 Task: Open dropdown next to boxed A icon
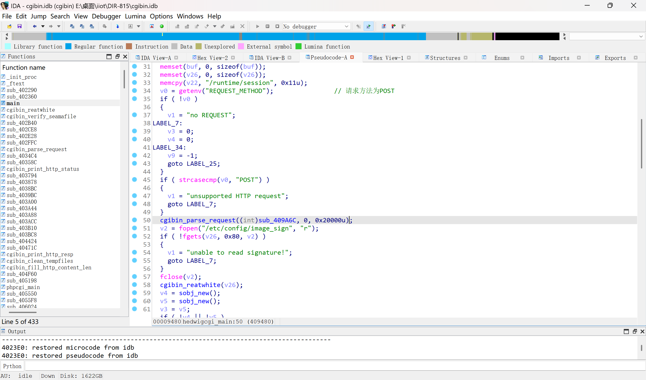pos(139,27)
